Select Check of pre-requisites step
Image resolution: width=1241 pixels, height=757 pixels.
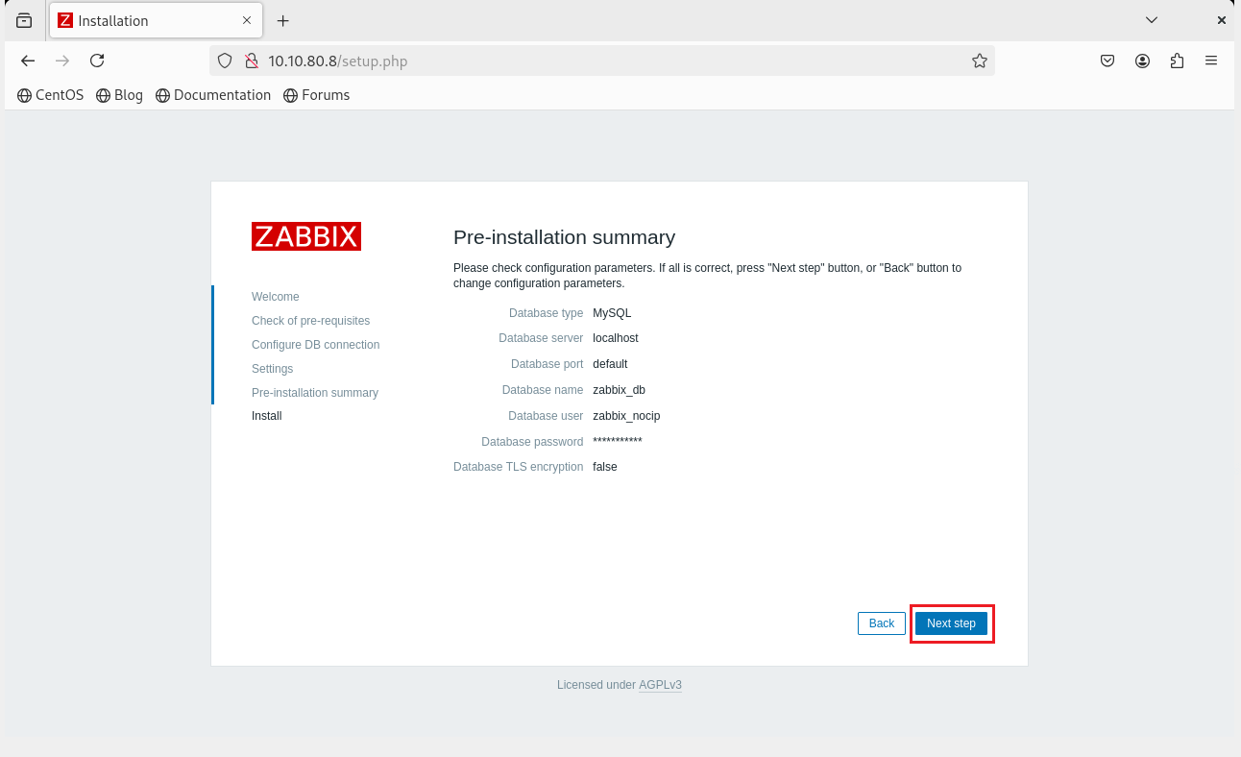[x=310, y=321]
